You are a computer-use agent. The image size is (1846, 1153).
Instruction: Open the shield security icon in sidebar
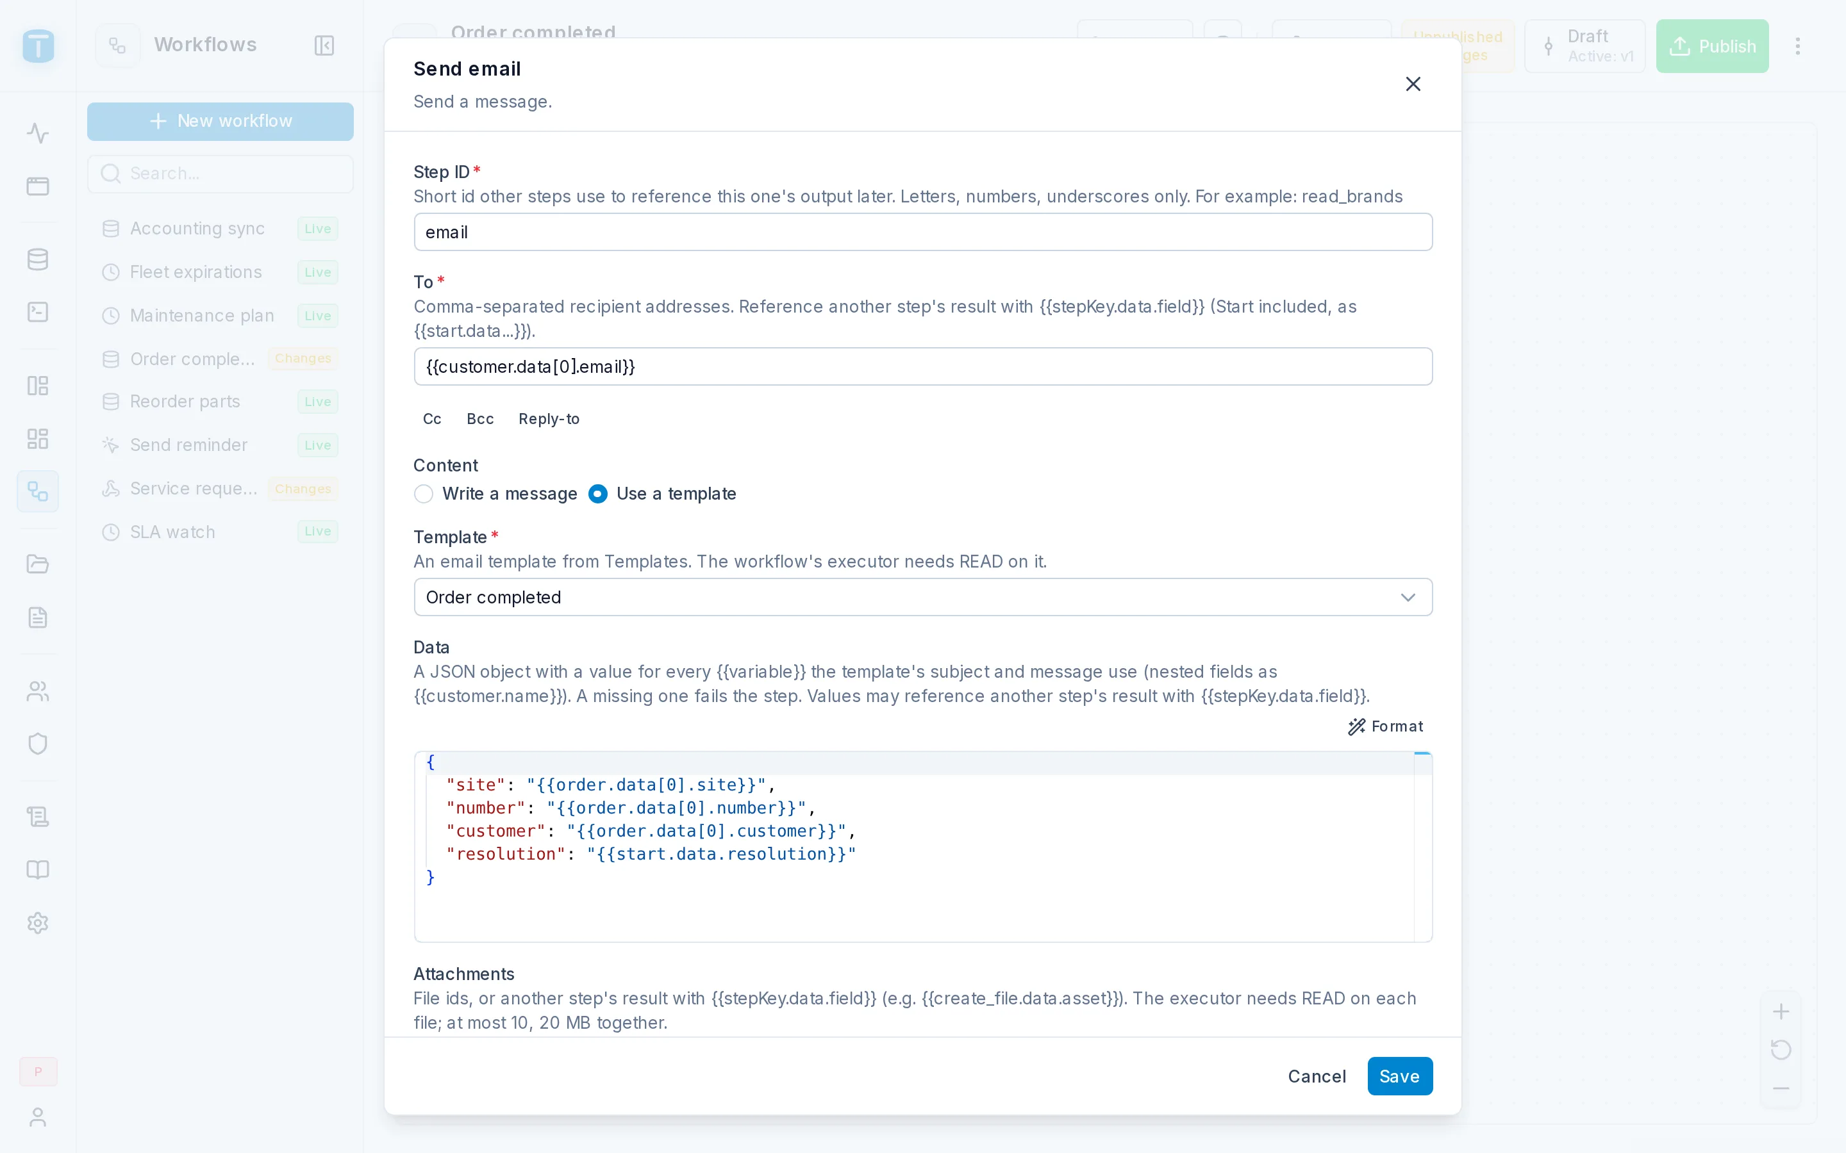click(x=37, y=744)
